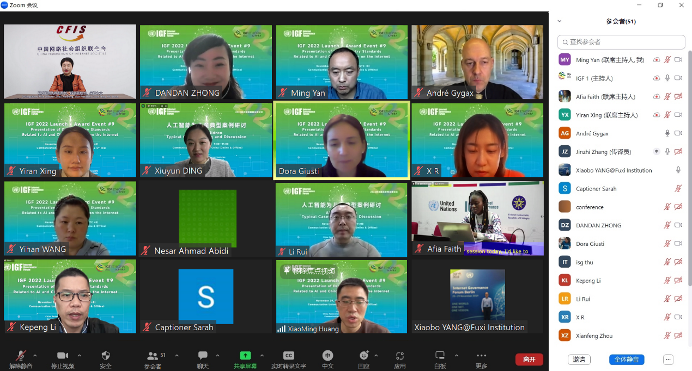Screen dimensions: 692x371
Task: Open the More (更多) menu in toolbar
Action: click(x=481, y=356)
